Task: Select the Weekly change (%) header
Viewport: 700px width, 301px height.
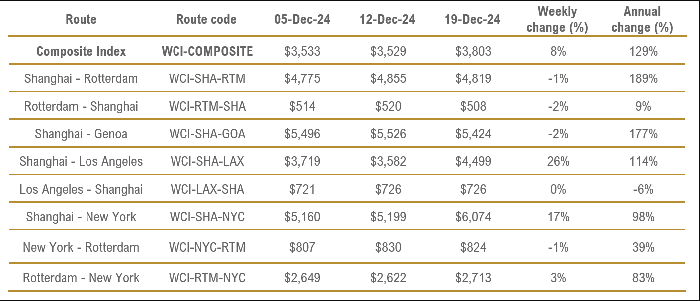Action: point(557,20)
